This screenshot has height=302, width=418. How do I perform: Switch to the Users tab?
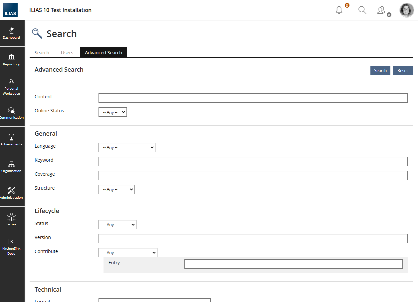point(67,53)
